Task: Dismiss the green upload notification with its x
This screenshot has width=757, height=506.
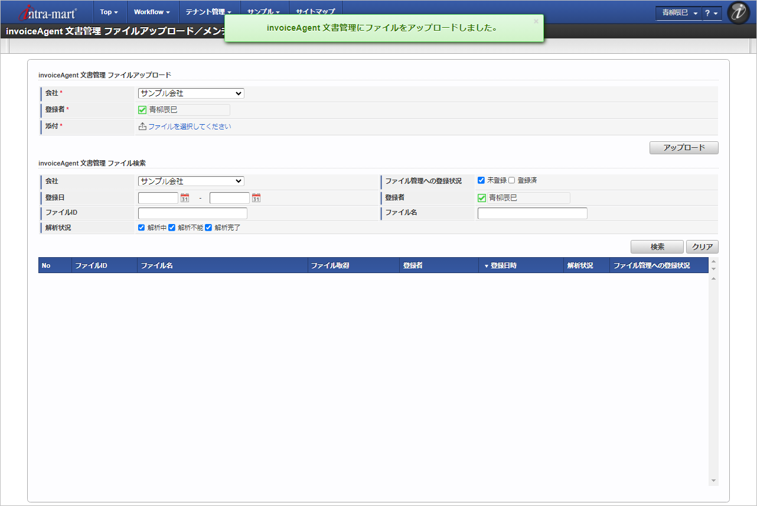Action: pyautogui.click(x=536, y=21)
